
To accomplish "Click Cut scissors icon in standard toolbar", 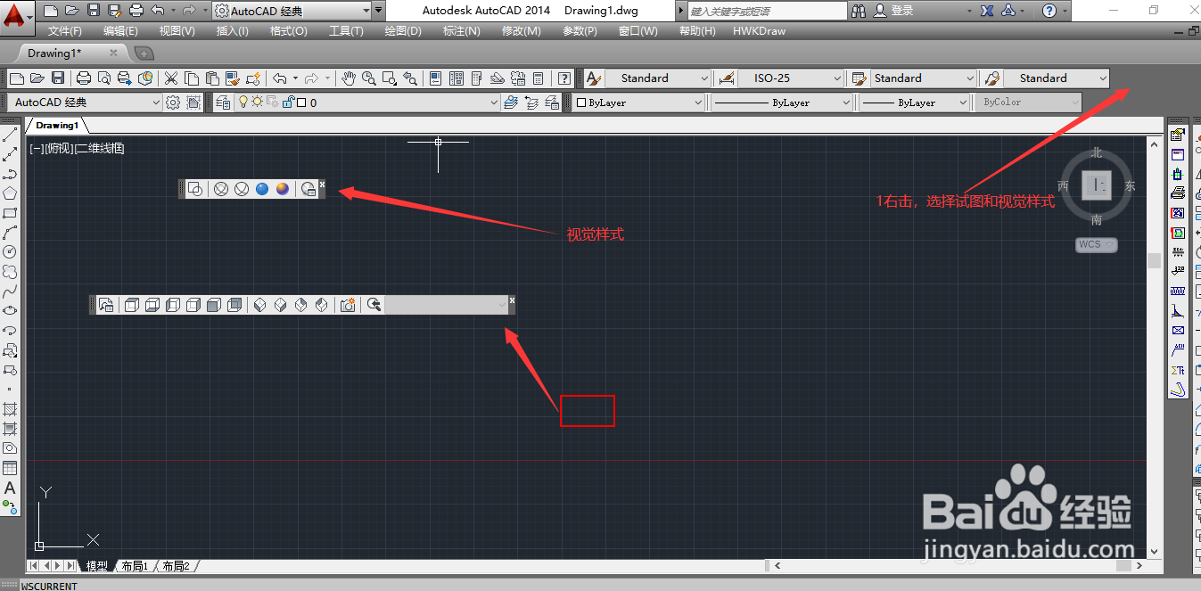I will coord(171,78).
